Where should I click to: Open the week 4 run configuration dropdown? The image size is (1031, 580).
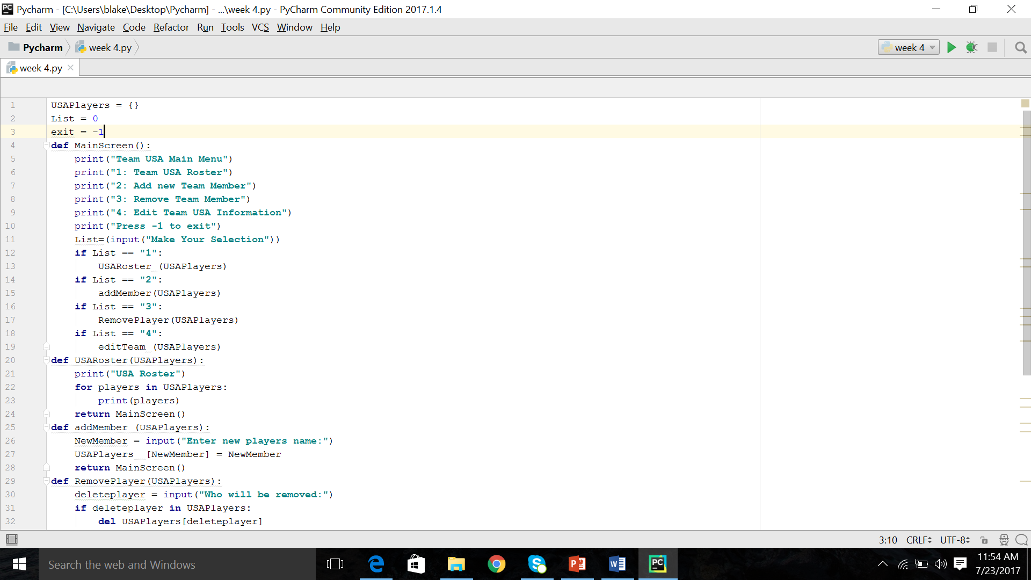[x=909, y=47]
